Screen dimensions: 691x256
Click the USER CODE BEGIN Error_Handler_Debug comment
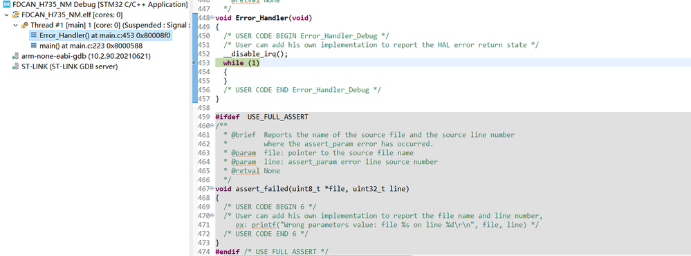306,36
